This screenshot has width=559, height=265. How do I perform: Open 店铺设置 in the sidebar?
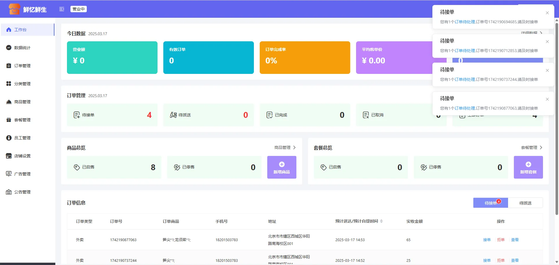pyautogui.click(x=22, y=156)
